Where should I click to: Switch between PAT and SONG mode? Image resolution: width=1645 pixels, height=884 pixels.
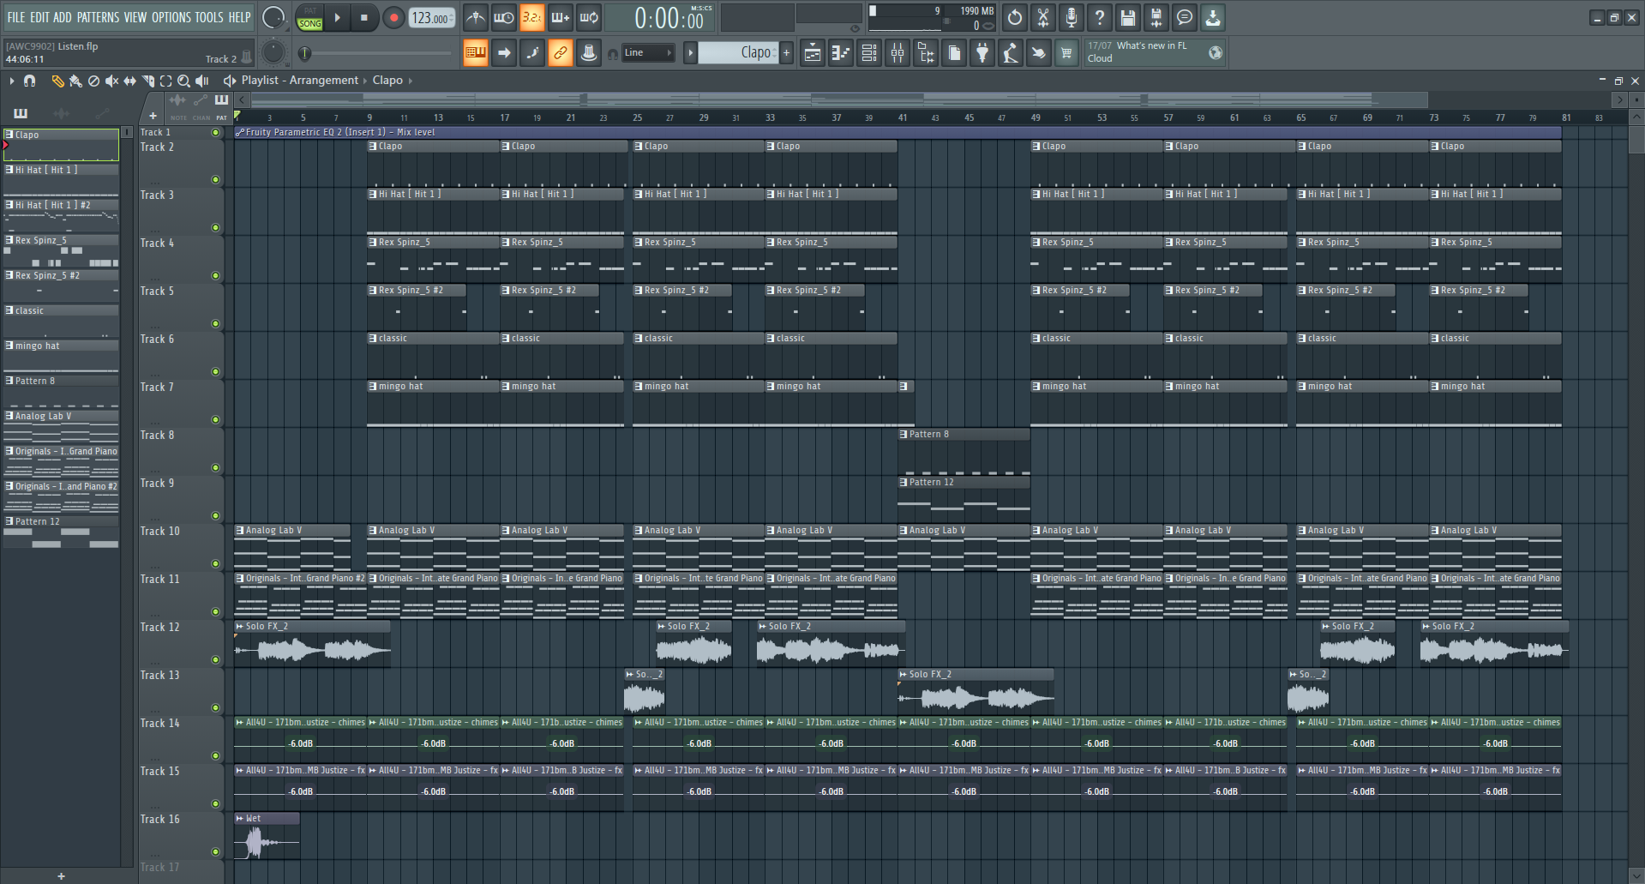310,17
